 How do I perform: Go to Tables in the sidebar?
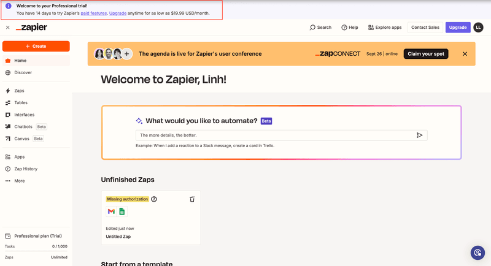point(21,103)
